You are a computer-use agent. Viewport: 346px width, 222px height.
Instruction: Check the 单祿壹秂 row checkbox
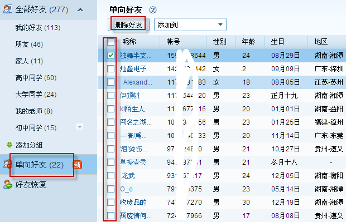pyautogui.click(x=110, y=162)
